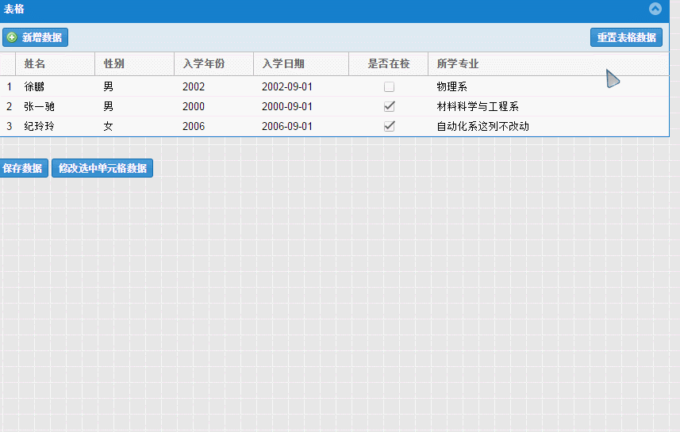This screenshot has width=680, height=432.
Task: Click the 所学专业 column header
Action: point(548,63)
